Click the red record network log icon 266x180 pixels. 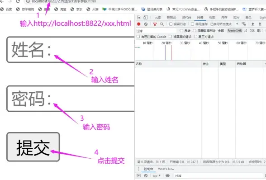point(138,24)
